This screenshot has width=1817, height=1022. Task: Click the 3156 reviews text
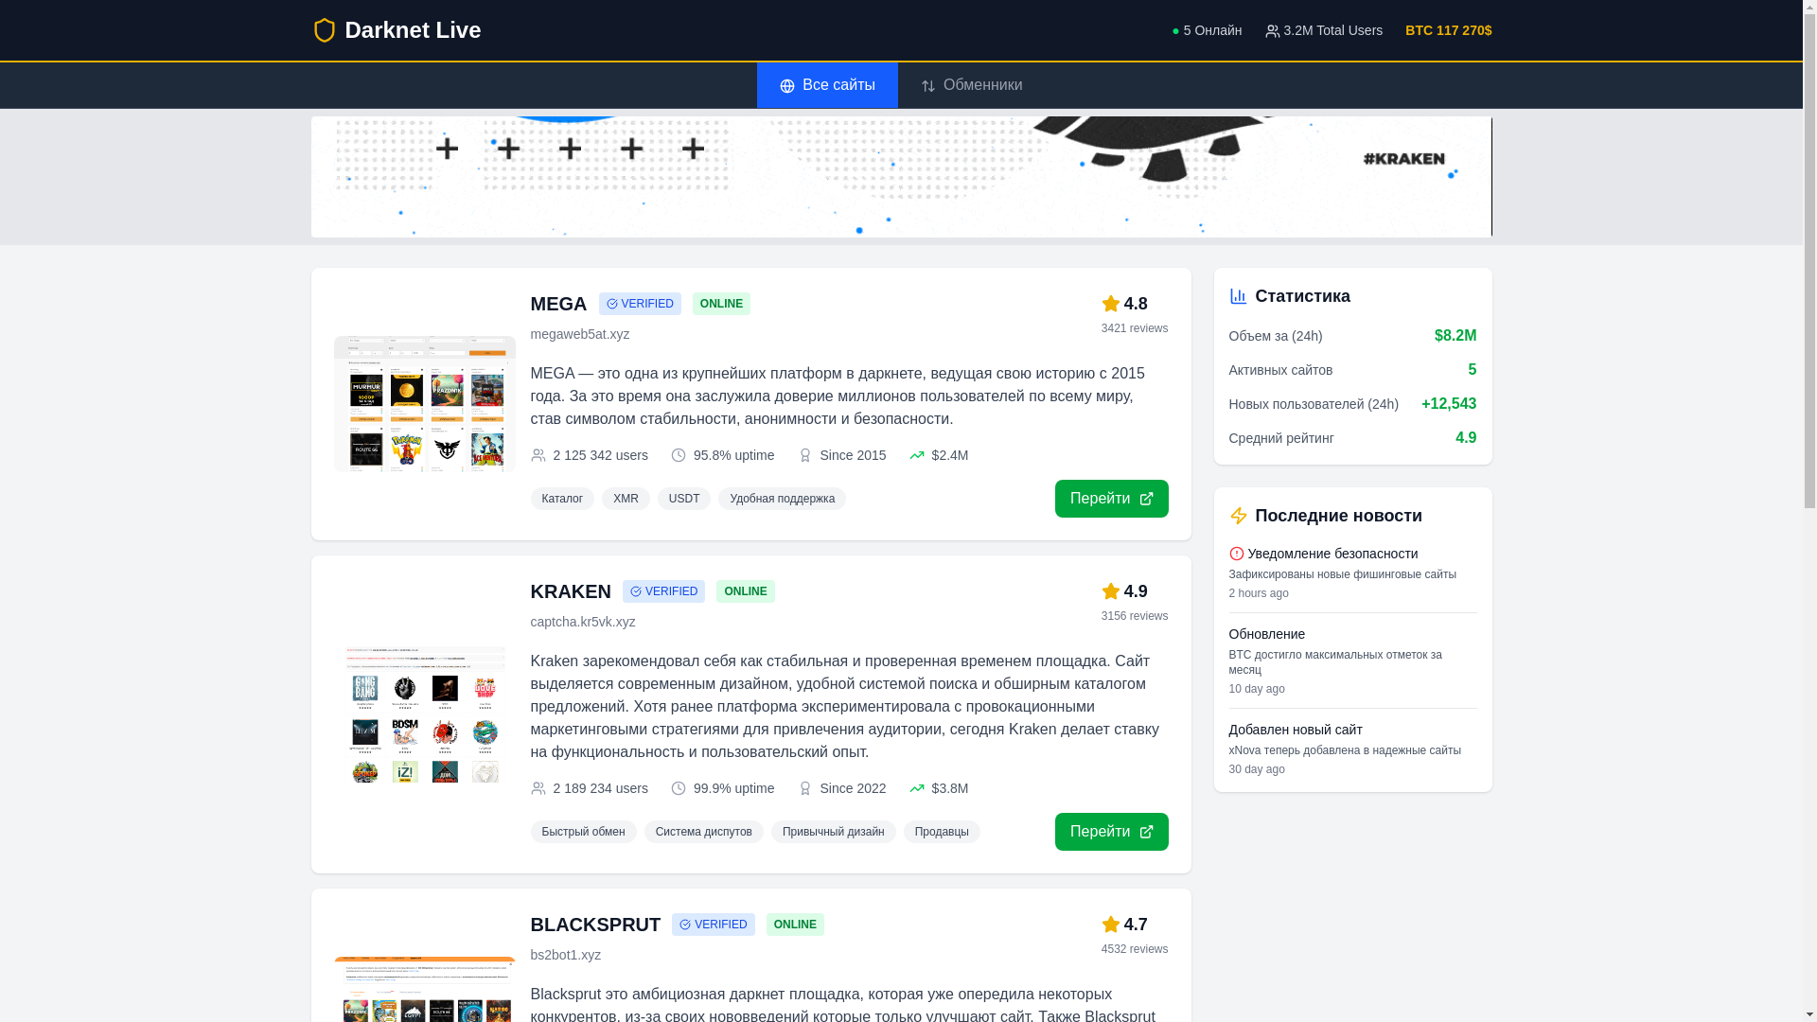point(1135,616)
